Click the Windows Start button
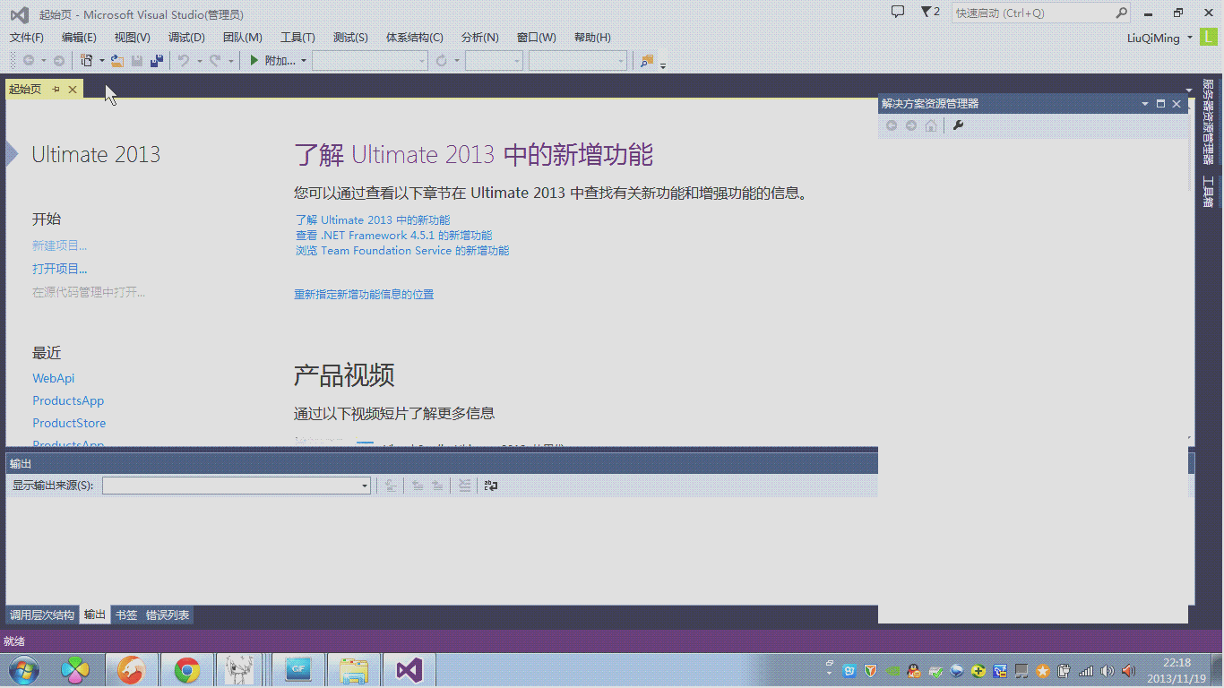Image resolution: width=1224 pixels, height=688 pixels. [x=23, y=670]
